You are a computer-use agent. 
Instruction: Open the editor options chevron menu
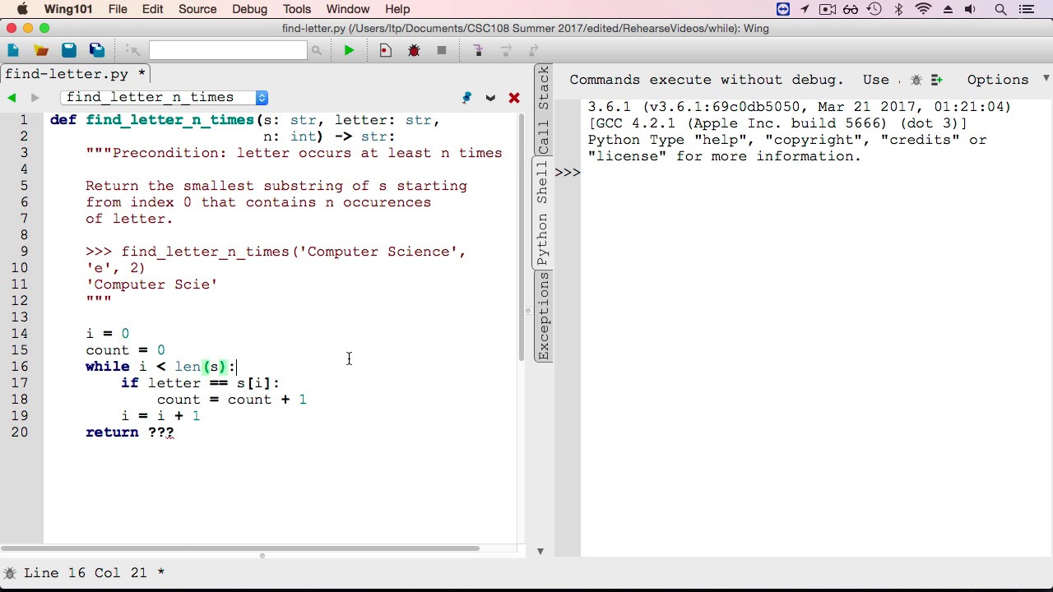tap(490, 98)
